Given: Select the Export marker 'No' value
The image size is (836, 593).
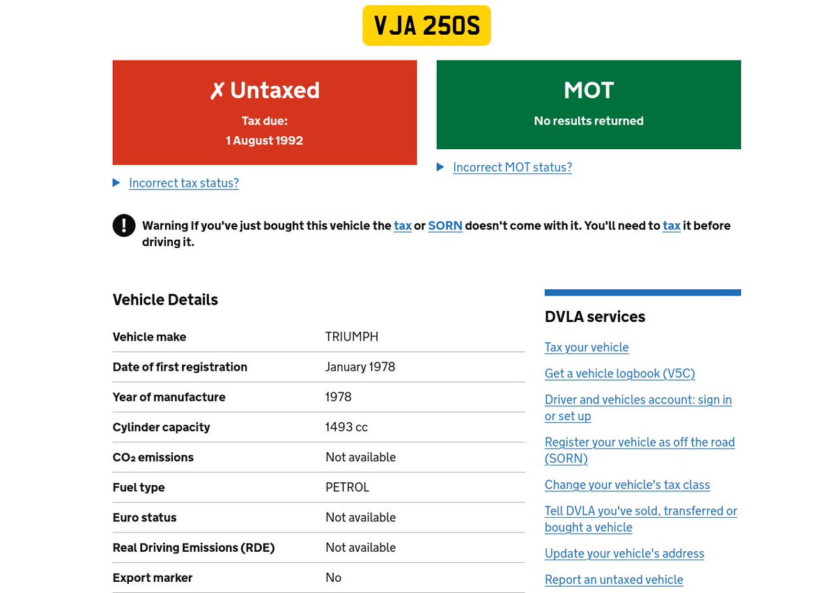Looking at the screenshot, I should pyautogui.click(x=333, y=577).
